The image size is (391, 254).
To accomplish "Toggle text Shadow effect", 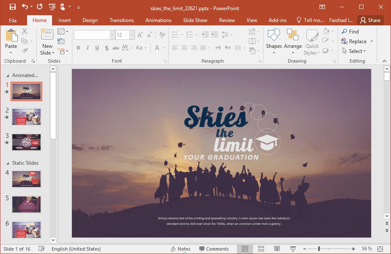I will coord(107,48).
